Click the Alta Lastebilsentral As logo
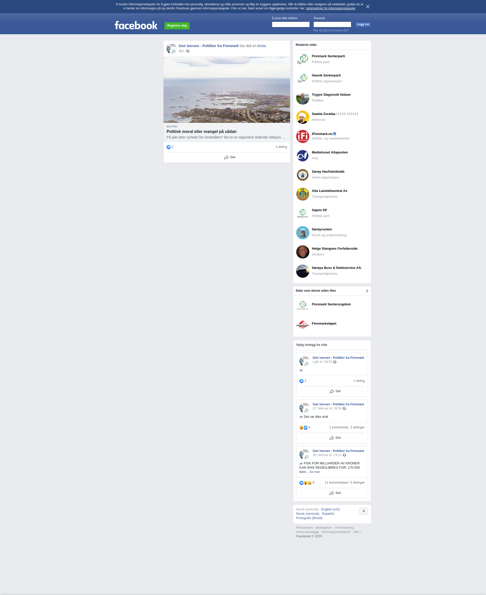Viewport: 486px width, 595px height. tap(302, 194)
